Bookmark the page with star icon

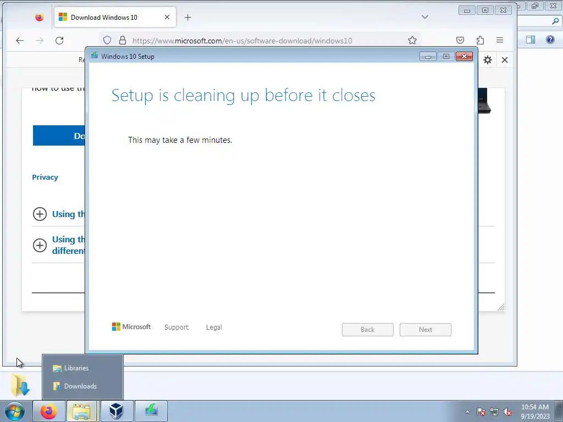tap(412, 40)
